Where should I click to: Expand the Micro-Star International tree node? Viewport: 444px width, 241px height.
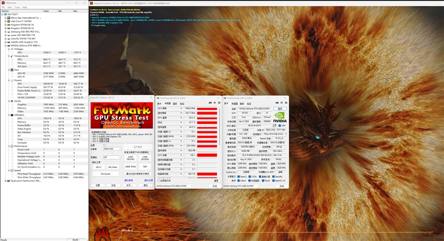point(6,18)
